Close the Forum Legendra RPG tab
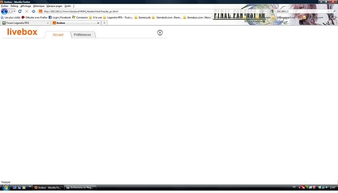 [48, 23]
